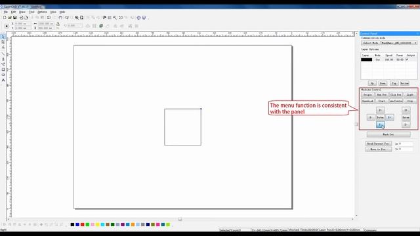Open the File menu
420x236 pixels.
tap(6, 12)
